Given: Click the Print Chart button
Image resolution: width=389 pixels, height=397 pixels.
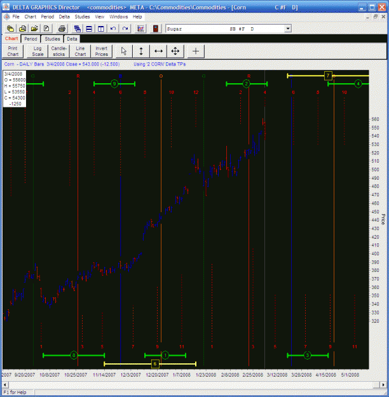Looking at the screenshot, I should [x=13, y=51].
